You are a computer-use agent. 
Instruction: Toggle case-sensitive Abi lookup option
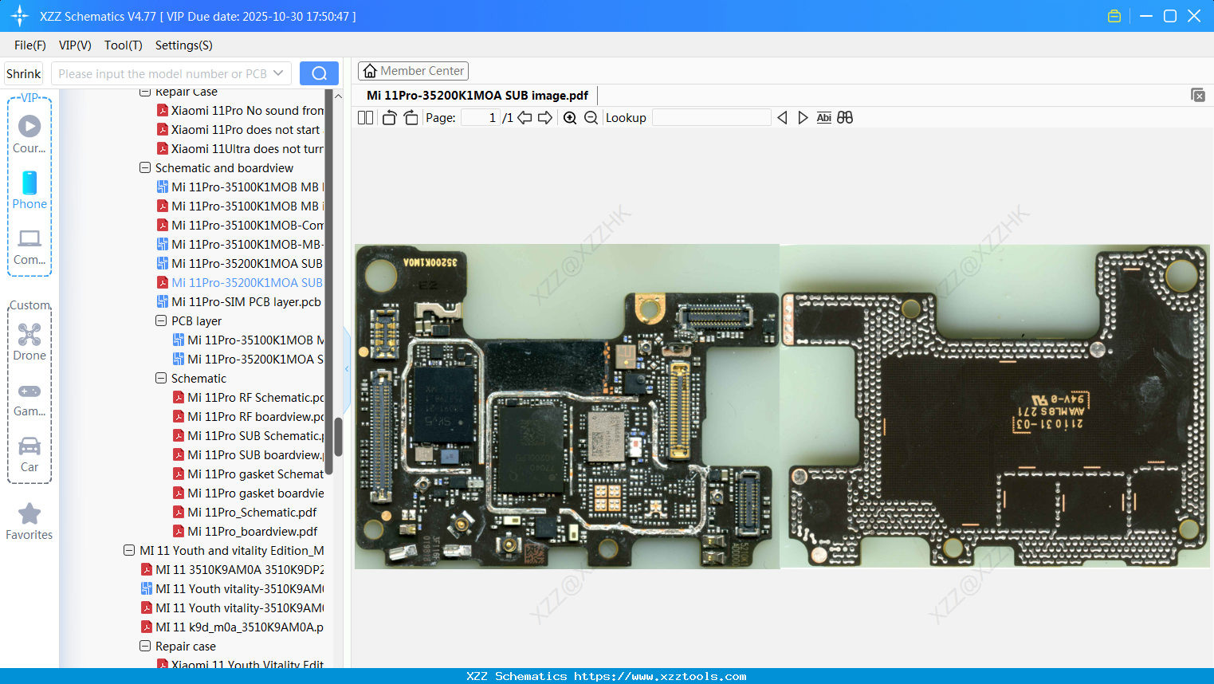[823, 117]
